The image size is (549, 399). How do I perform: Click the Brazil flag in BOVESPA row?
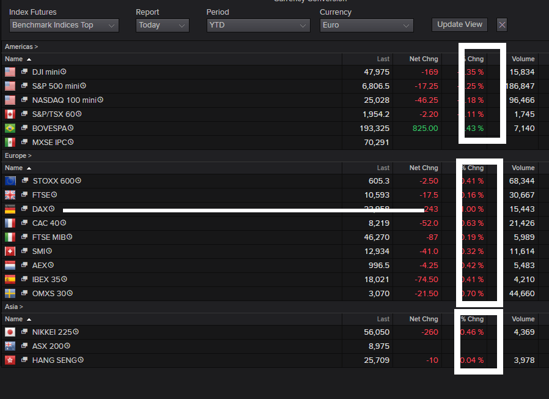point(10,128)
